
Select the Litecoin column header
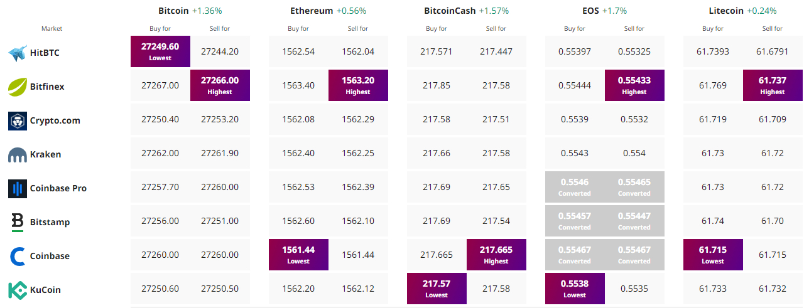point(725,11)
